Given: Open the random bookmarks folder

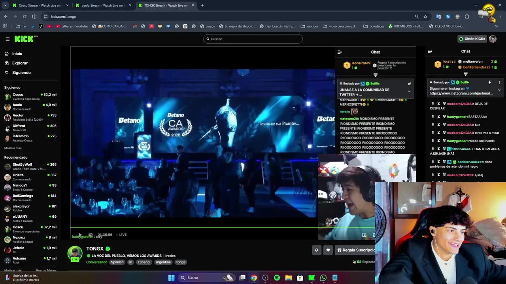Looking at the screenshot, I should tap(309, 26).
